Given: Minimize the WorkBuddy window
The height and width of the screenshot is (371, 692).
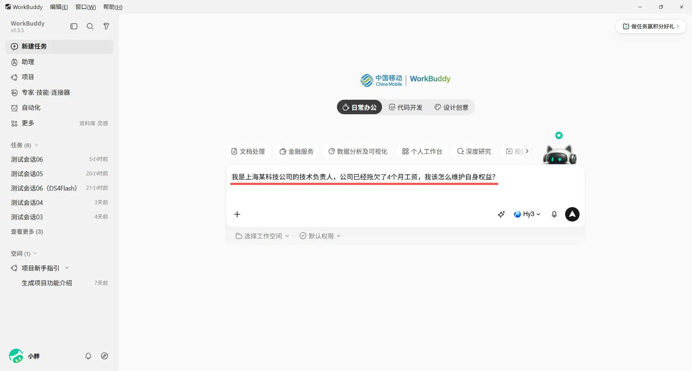Looking at the screenshot, I should tap(640, 7).
